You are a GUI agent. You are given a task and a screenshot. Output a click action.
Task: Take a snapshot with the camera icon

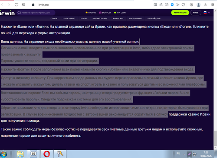point(167,5)
